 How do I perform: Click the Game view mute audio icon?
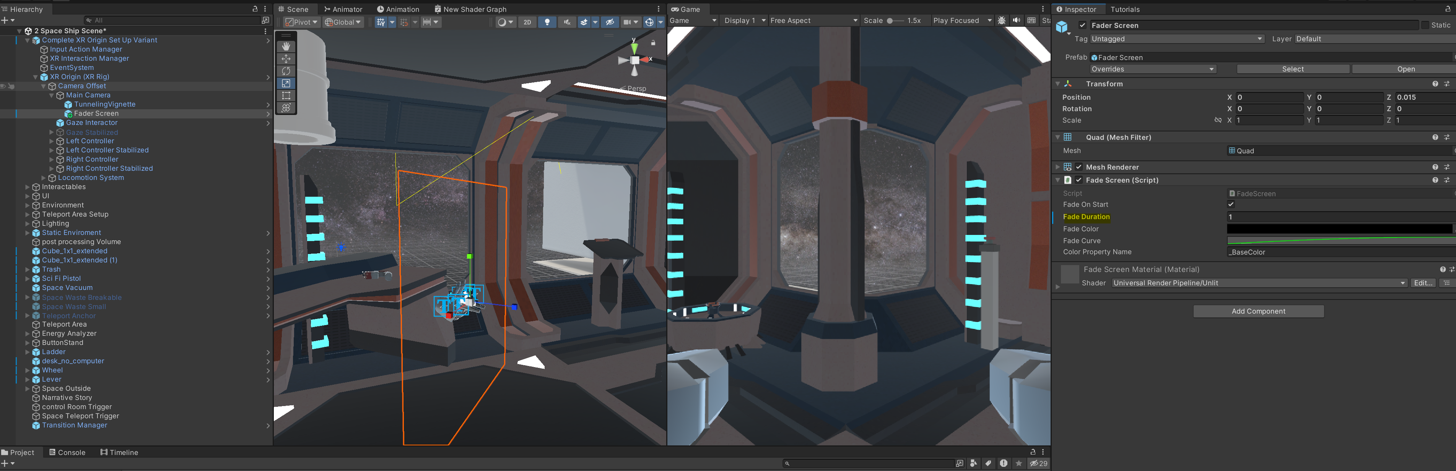click(x=1016, y=20)
